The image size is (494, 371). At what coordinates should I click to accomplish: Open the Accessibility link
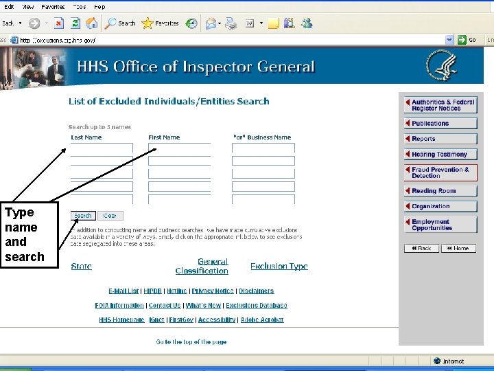click(x=217, y=320)
